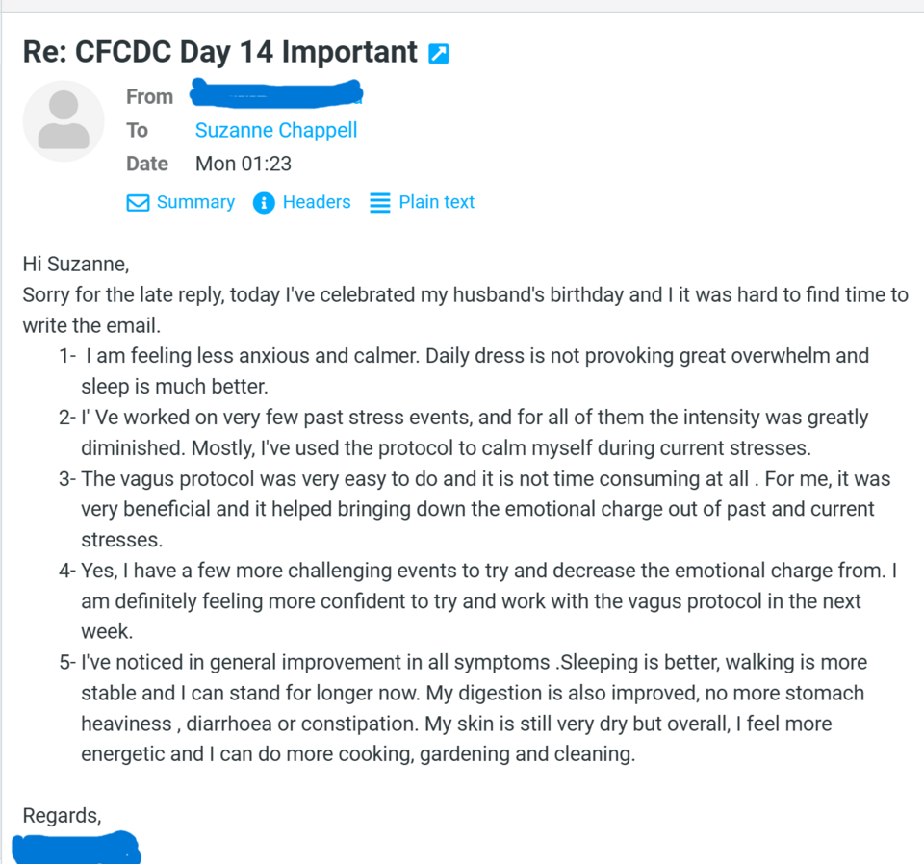Show all message Headers
Screen dimensions: 924x864
[x=316, y=202]
